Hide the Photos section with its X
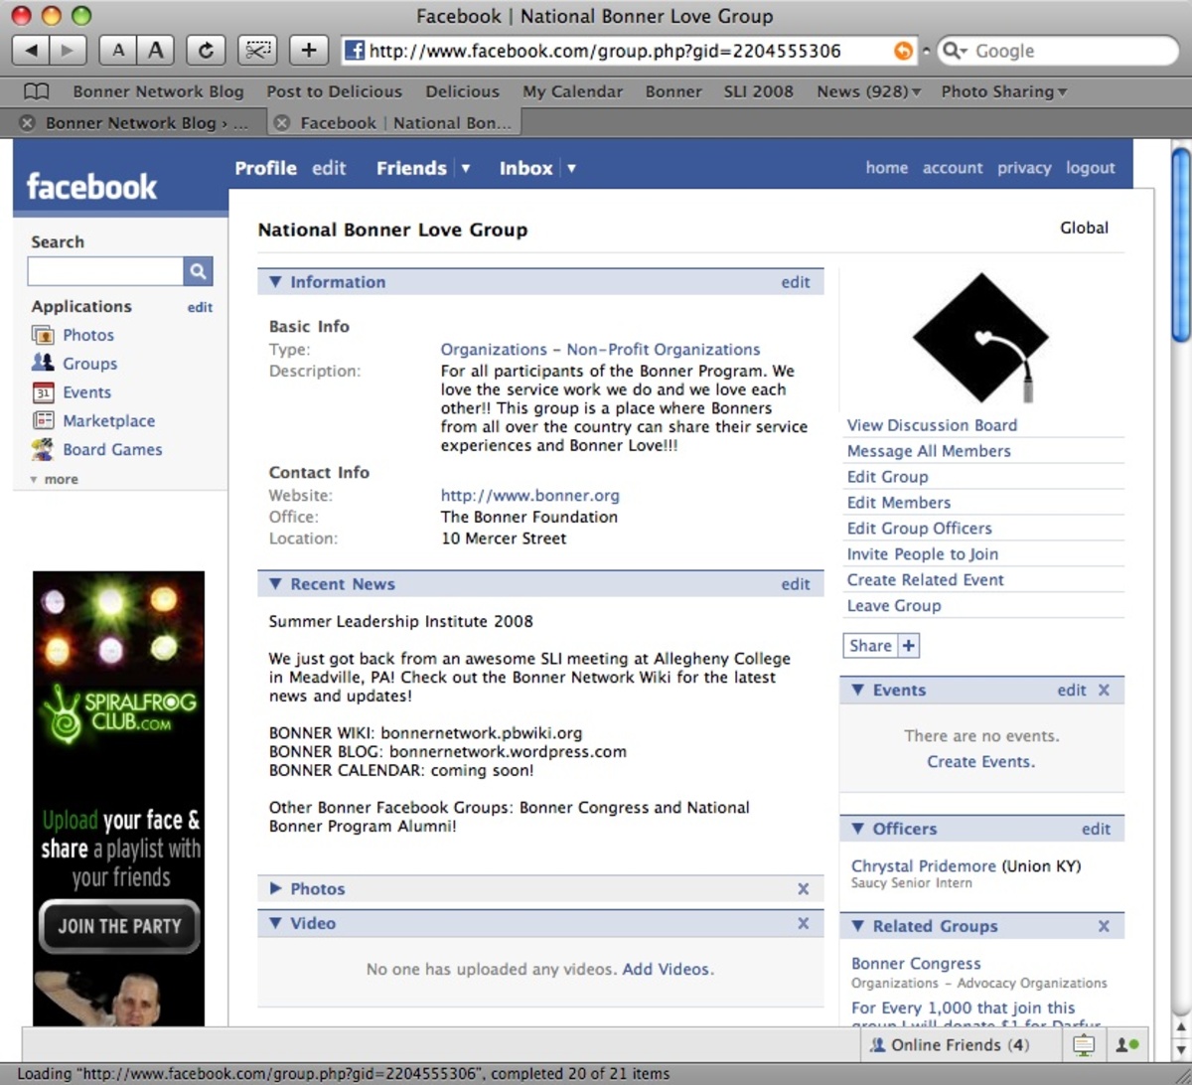The height and width of the screenshot is (1085, 1192). click(x=803, y=889)
